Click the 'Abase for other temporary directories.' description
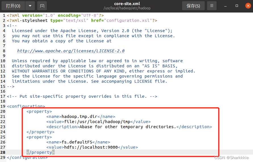 tap(128, 127)
